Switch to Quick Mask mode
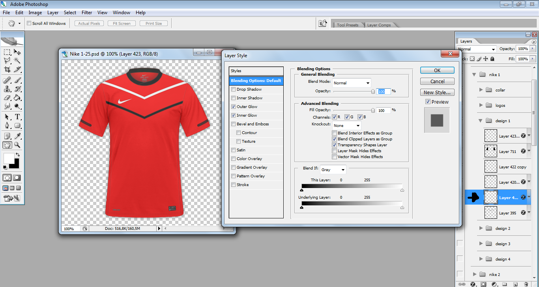 click(x=17, y=178)
